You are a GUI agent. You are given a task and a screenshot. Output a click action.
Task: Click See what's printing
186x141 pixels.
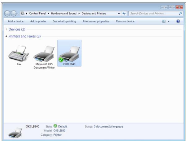(x=64, y=21)
